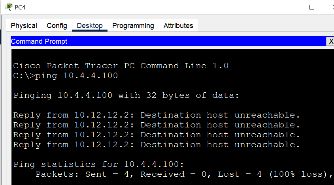
Task: Click the Command Prompt title bar text
Action: pos(39,41)
